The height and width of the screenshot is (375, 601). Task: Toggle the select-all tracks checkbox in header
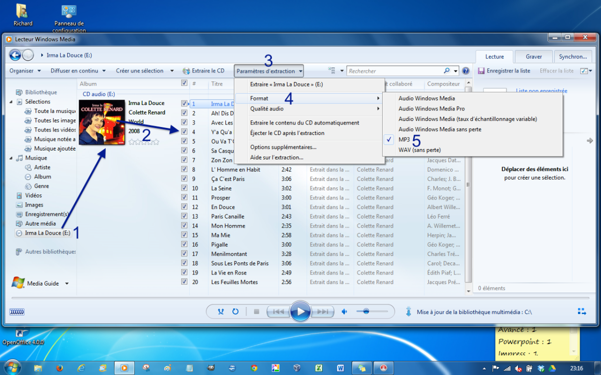[184, 83]
